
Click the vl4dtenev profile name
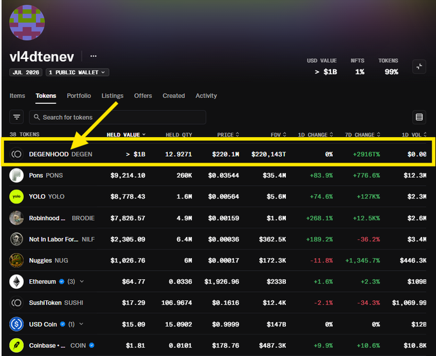(42, 56)
